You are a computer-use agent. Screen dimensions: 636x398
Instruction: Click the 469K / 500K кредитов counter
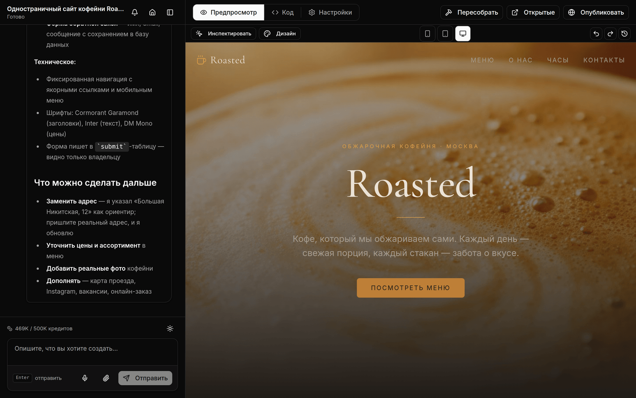coord(44,329)
